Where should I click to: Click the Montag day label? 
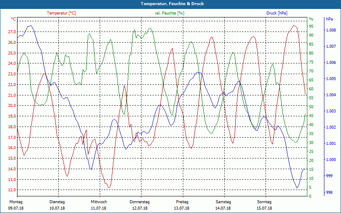pyautogui.click(x=16, y=202)
